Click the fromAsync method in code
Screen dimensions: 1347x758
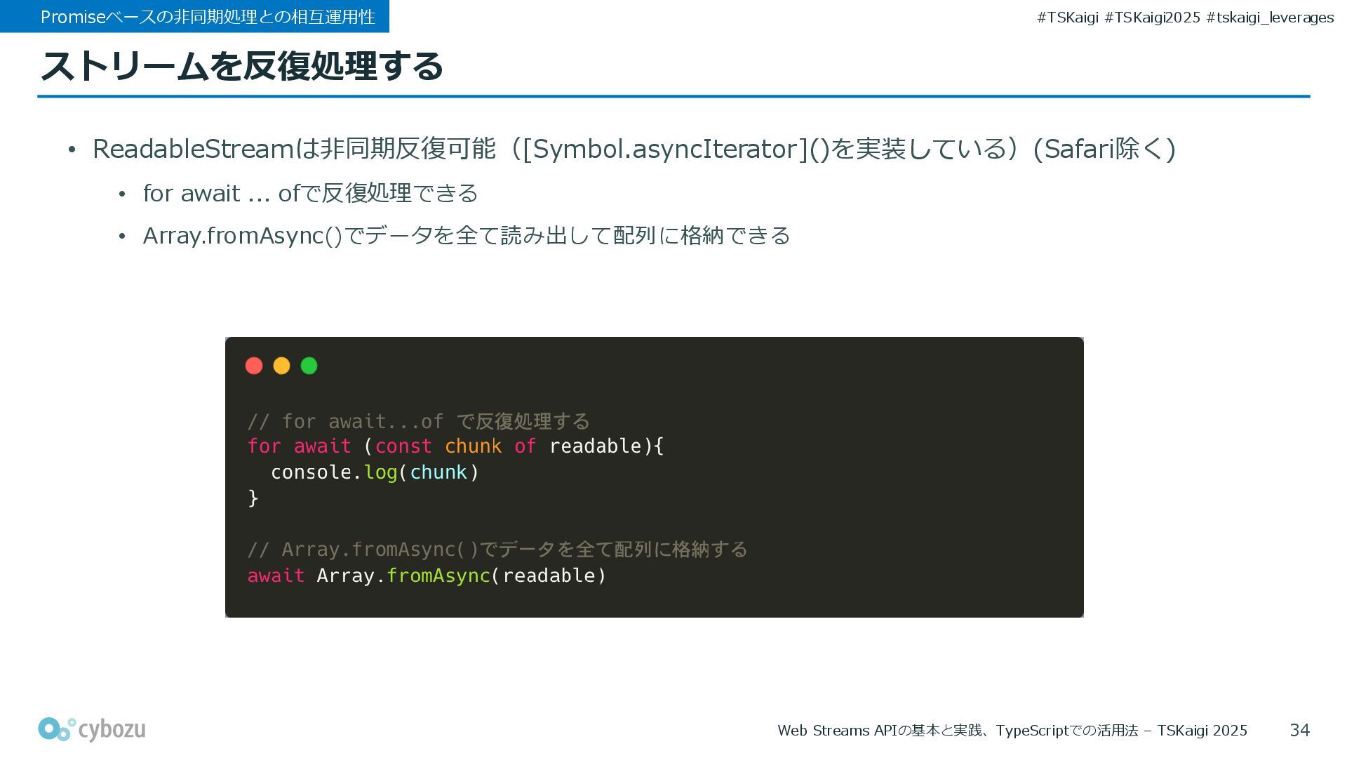438,576
